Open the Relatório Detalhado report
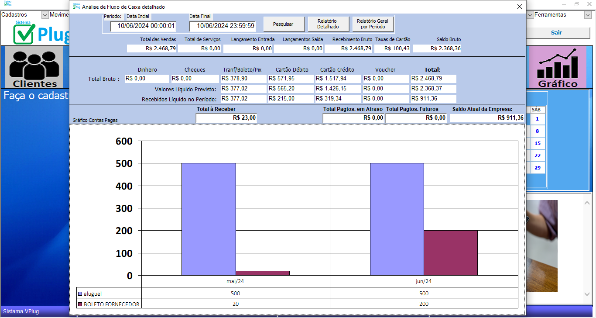This screenshot has width=596, height=318. click(327, 24)
